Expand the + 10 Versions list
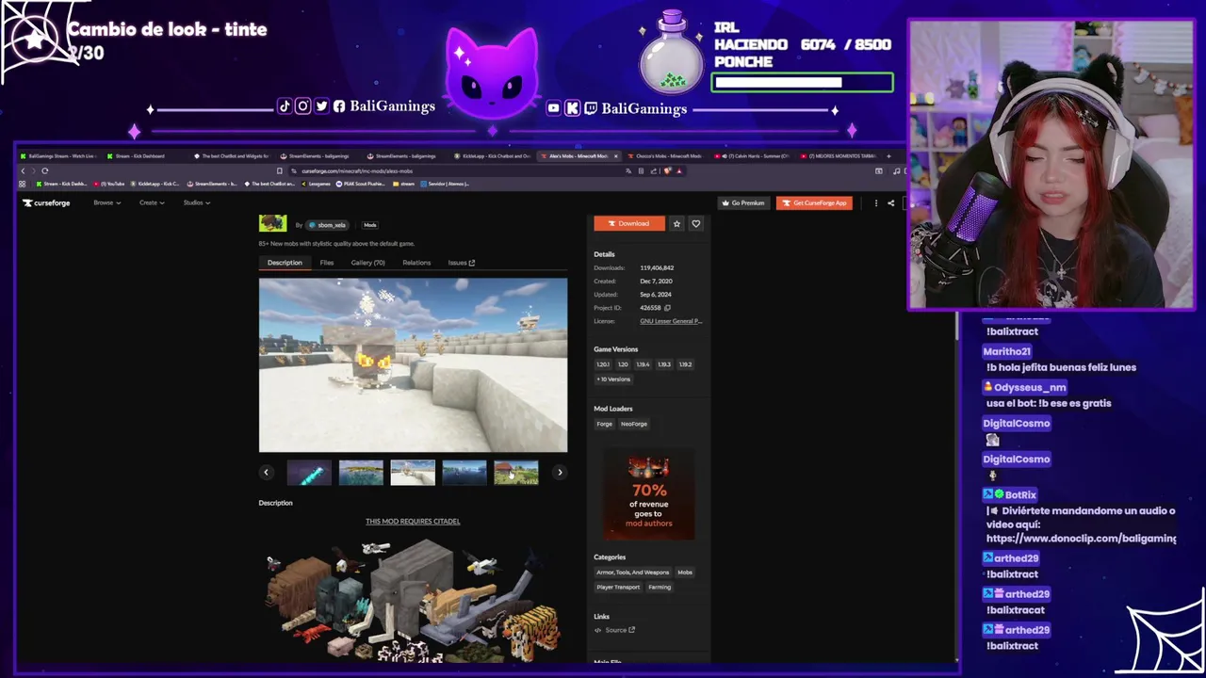The width and height of the screenshot is (1206, 678). click(x=613, y=379)
